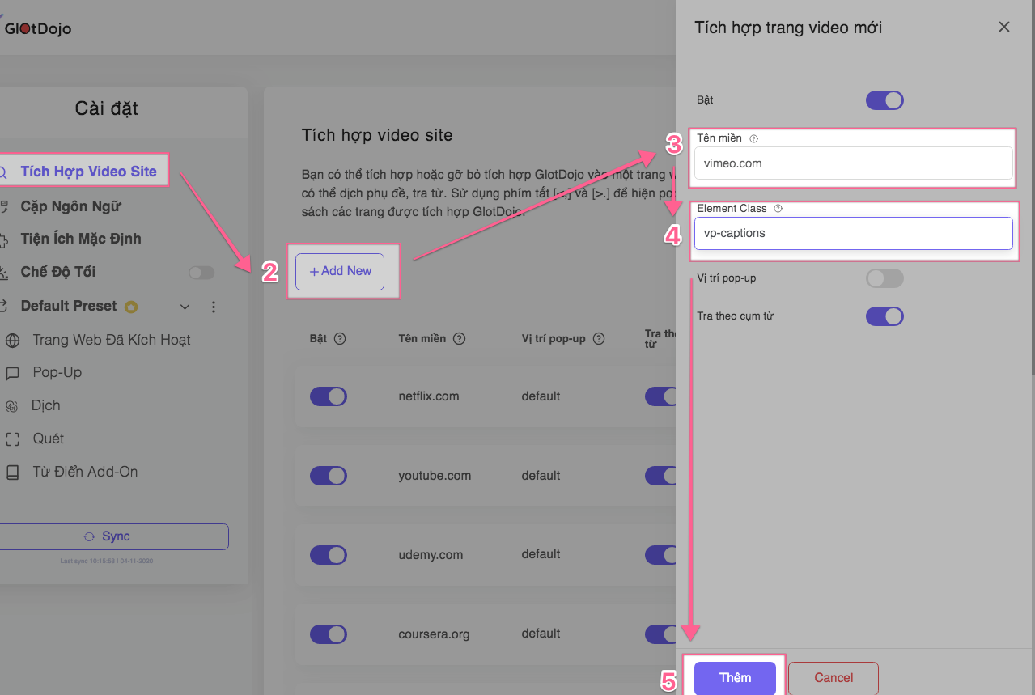Viewport: 1035px width, 695px height.
Task: Select the coursera.org domain text
Action: tap(434, 634)
